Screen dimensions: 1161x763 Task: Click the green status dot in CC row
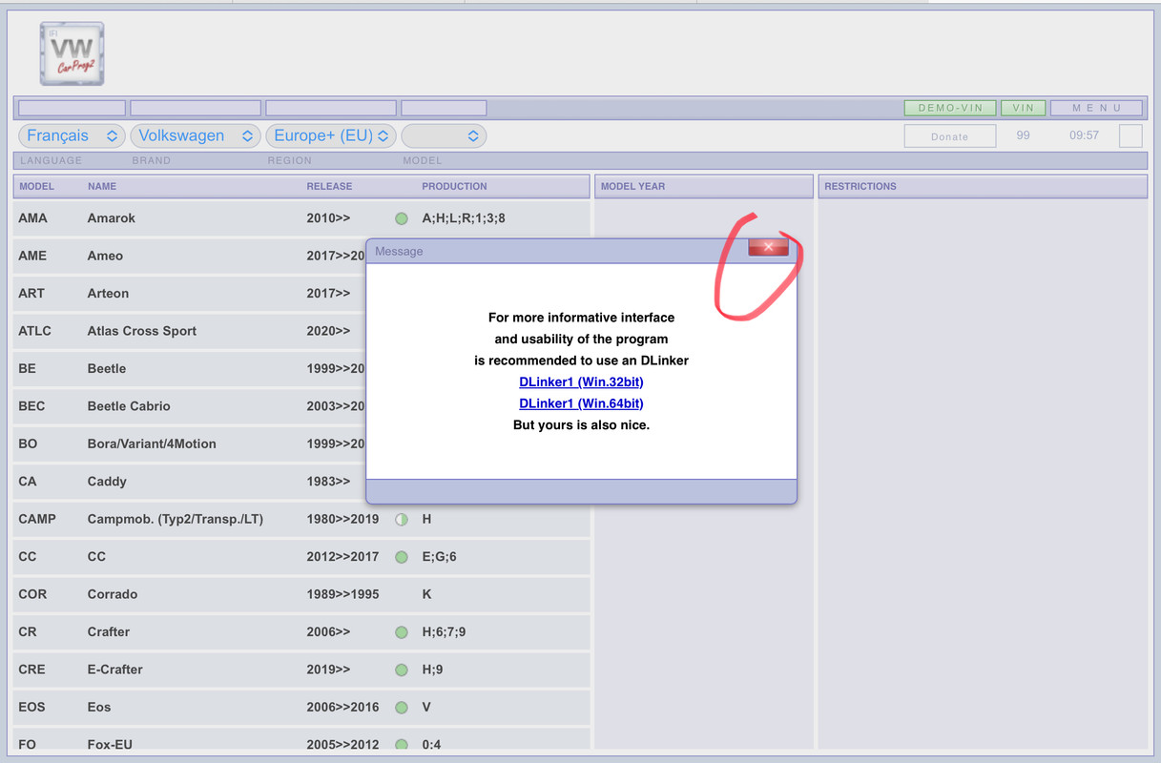click(x=402, y=557)
